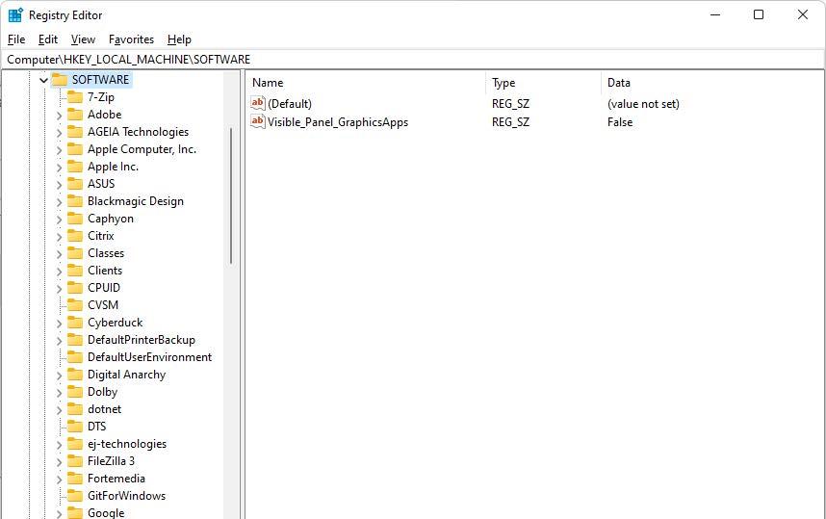Select the FileZilla 3 key label

[111, 461]
